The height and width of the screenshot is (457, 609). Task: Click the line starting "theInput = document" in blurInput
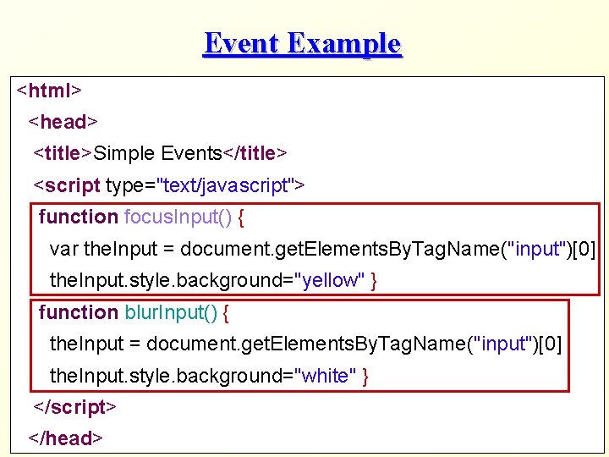click(x=305, y=344)
